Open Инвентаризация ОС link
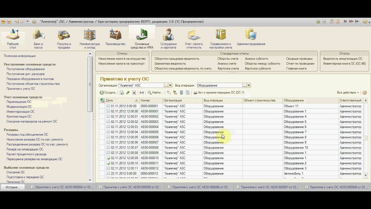 pos(21,111)
